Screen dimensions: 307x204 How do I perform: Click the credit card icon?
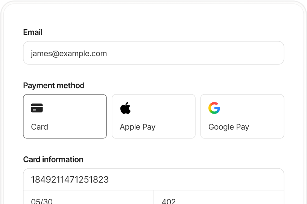(x=37, y=108)
